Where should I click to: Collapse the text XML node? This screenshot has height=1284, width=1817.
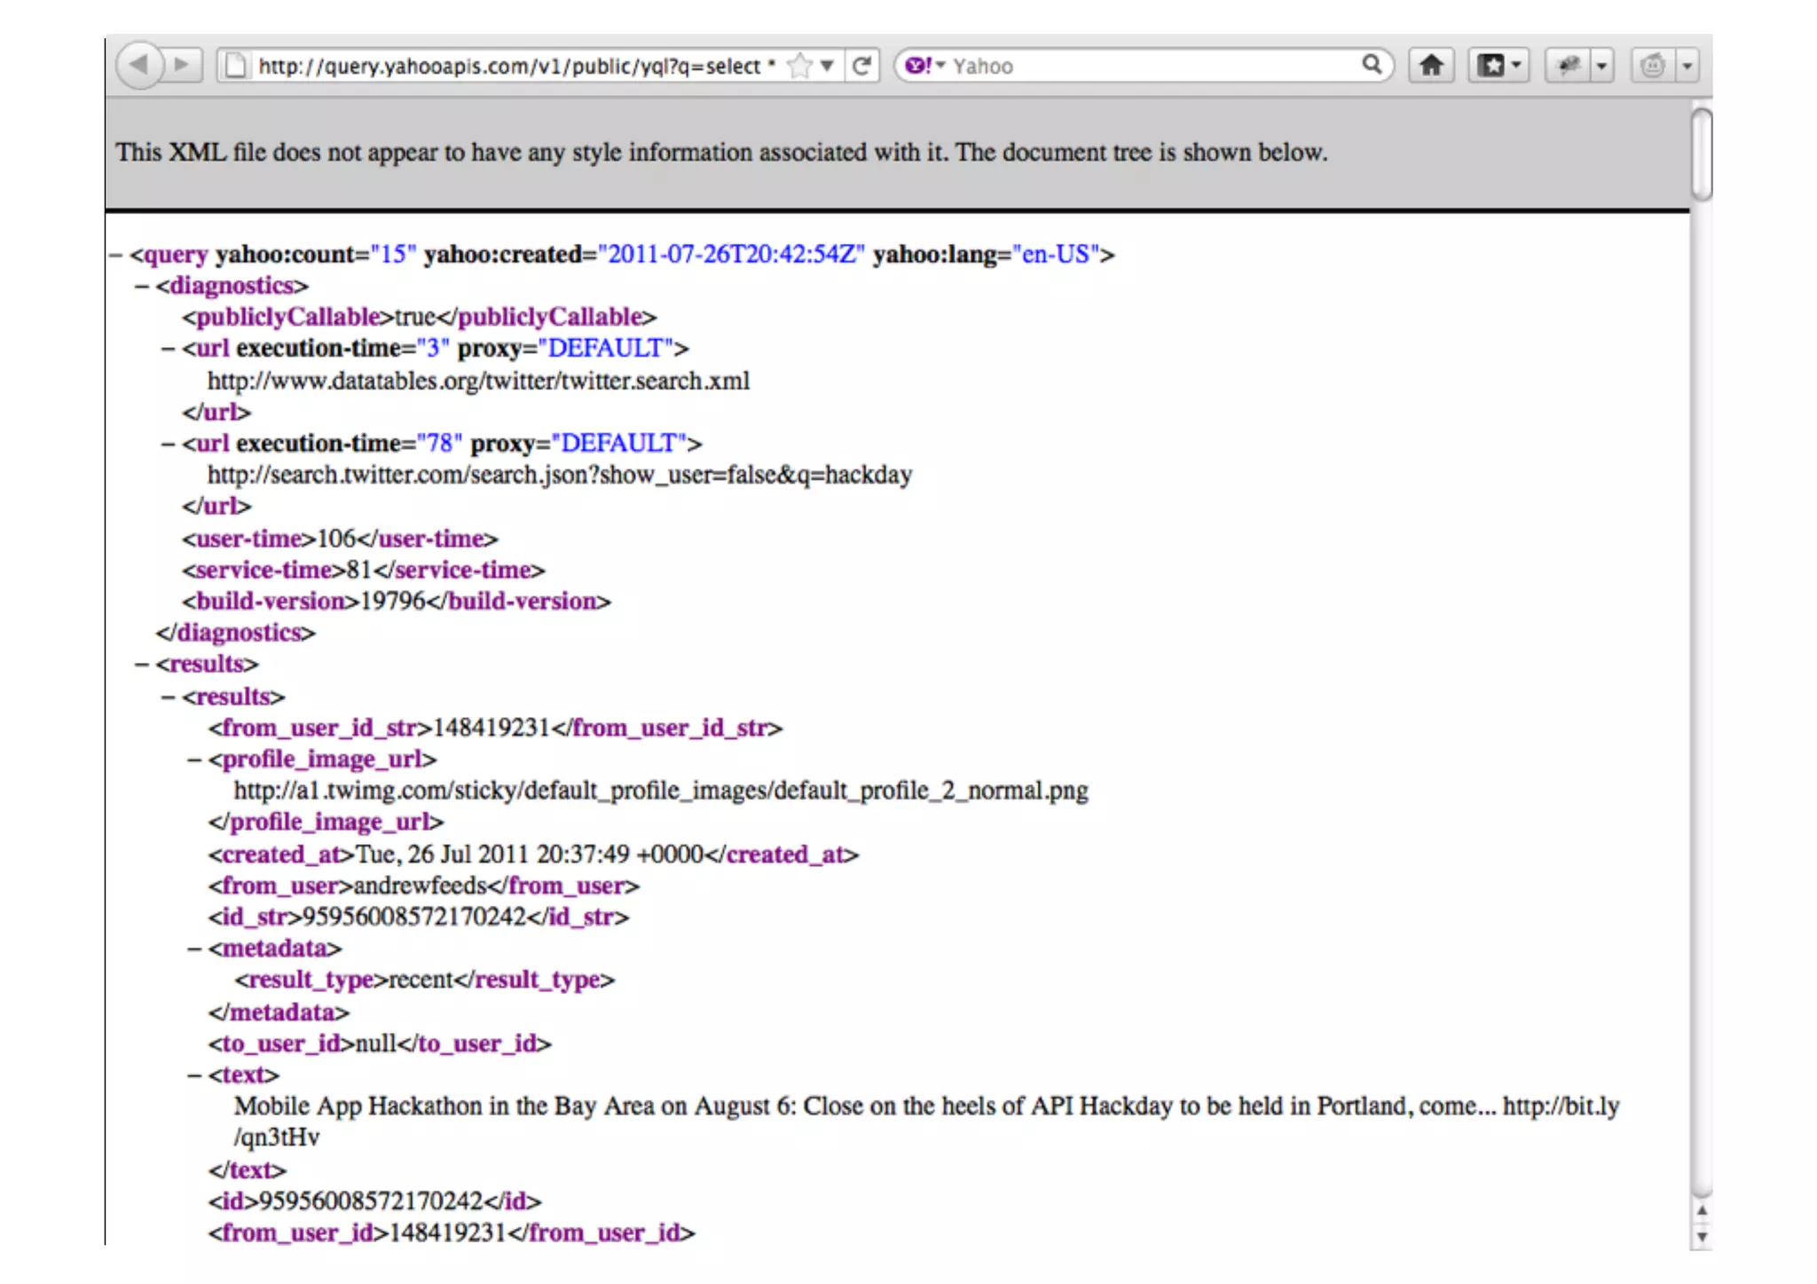tap(194, 1075)
